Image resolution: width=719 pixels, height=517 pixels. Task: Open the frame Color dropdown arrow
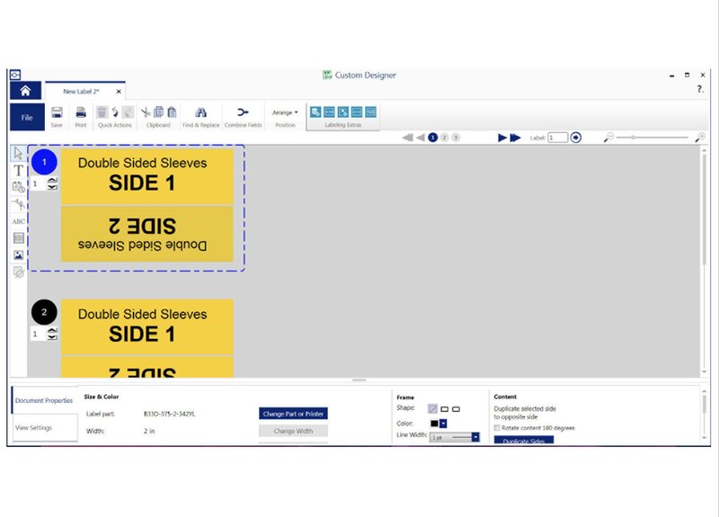point(443,423)
